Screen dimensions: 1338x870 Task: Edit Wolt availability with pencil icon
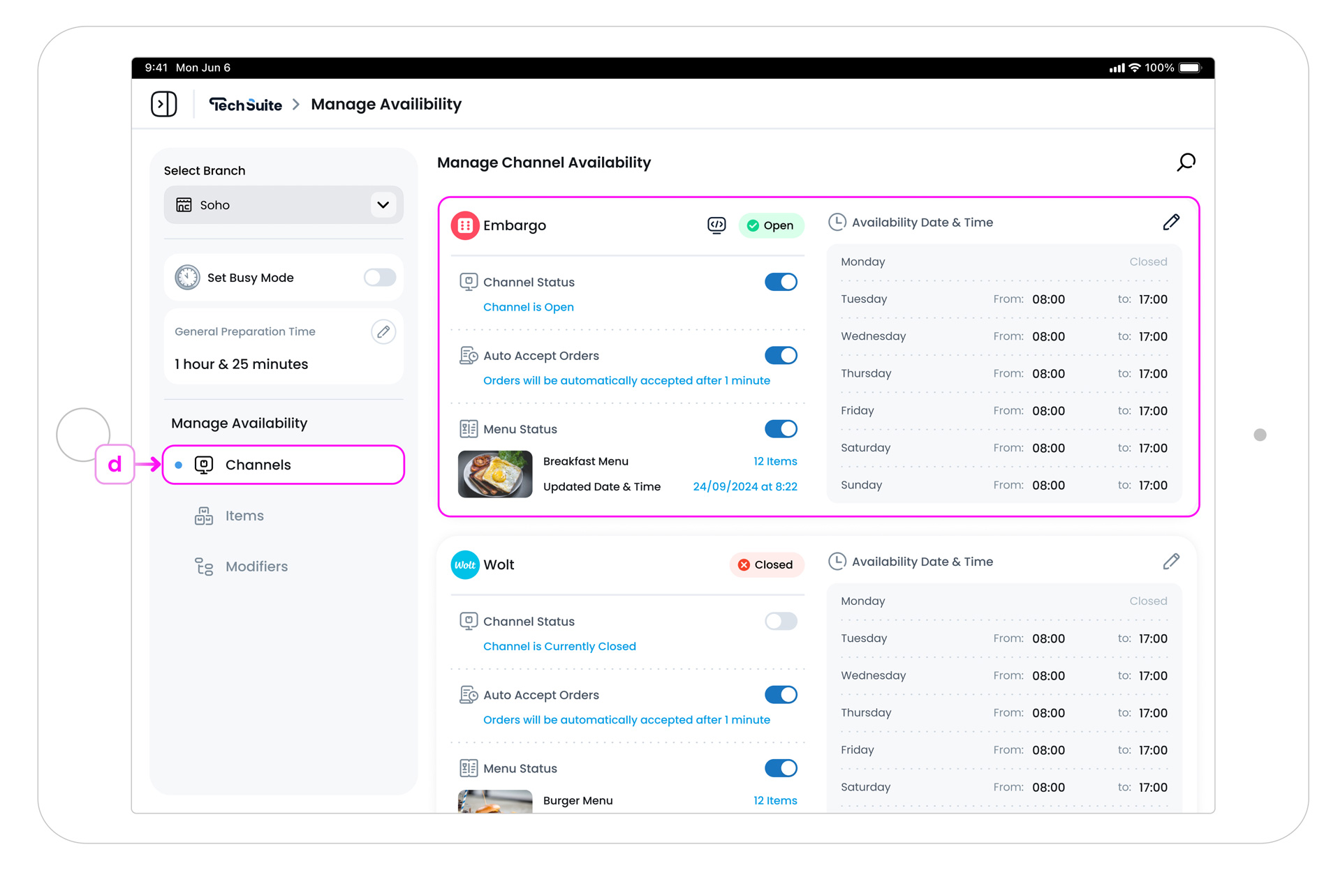pyautogui.click(x=1171, y=562)
